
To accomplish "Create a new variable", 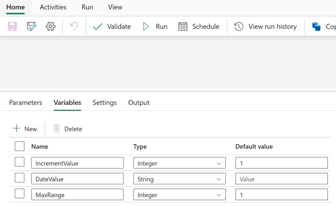I will (x=25, y=128).
